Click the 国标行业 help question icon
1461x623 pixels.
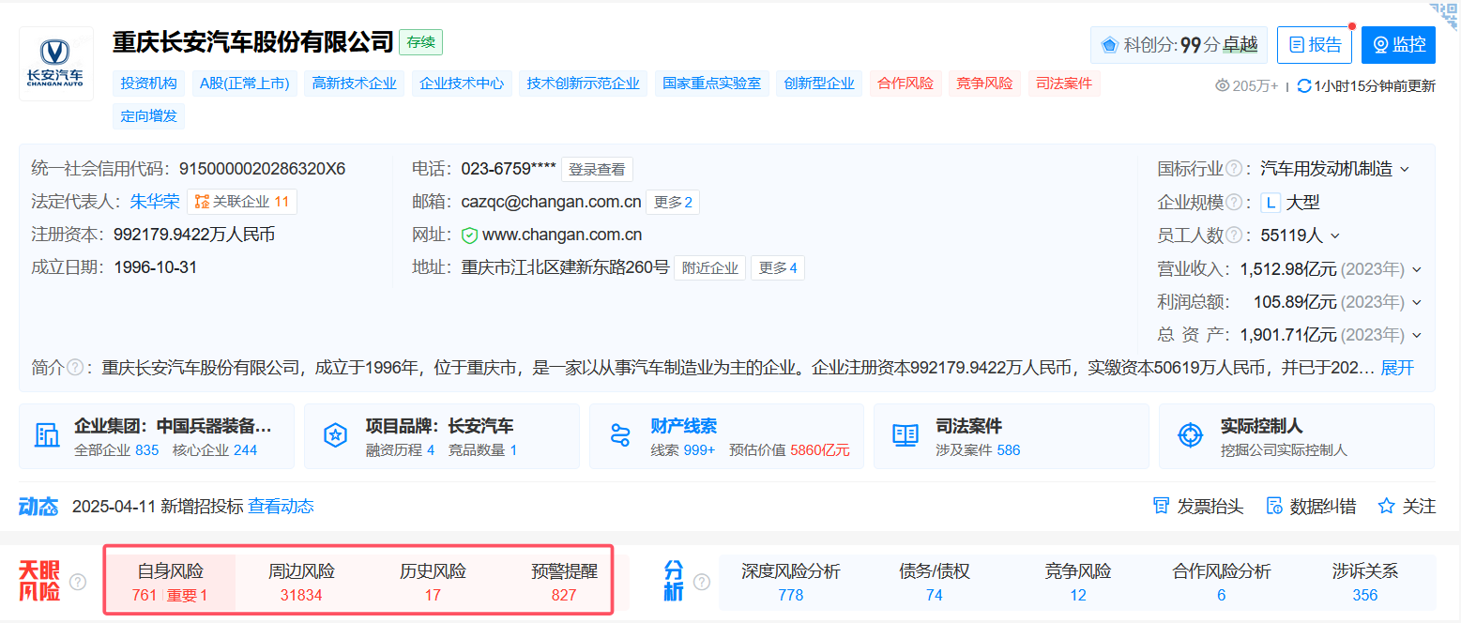pyautogui.click(x=1234, y=169)
